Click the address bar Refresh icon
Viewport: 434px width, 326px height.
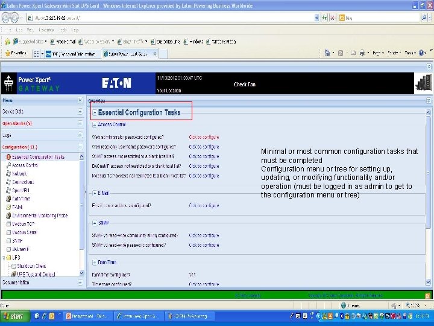coord(324,18)
